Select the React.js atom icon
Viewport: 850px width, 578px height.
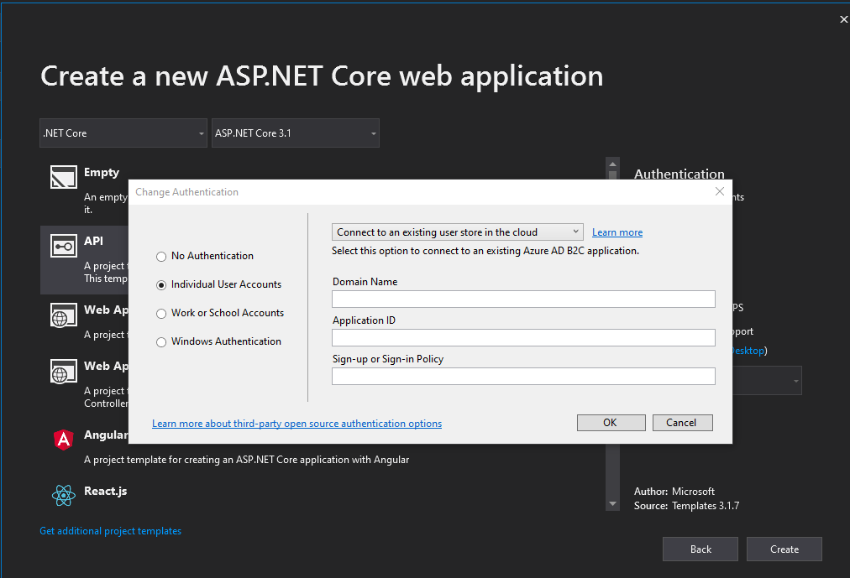[x=64, y=495]
